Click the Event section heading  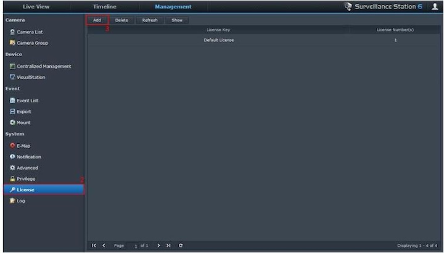(x=12, y=89)
